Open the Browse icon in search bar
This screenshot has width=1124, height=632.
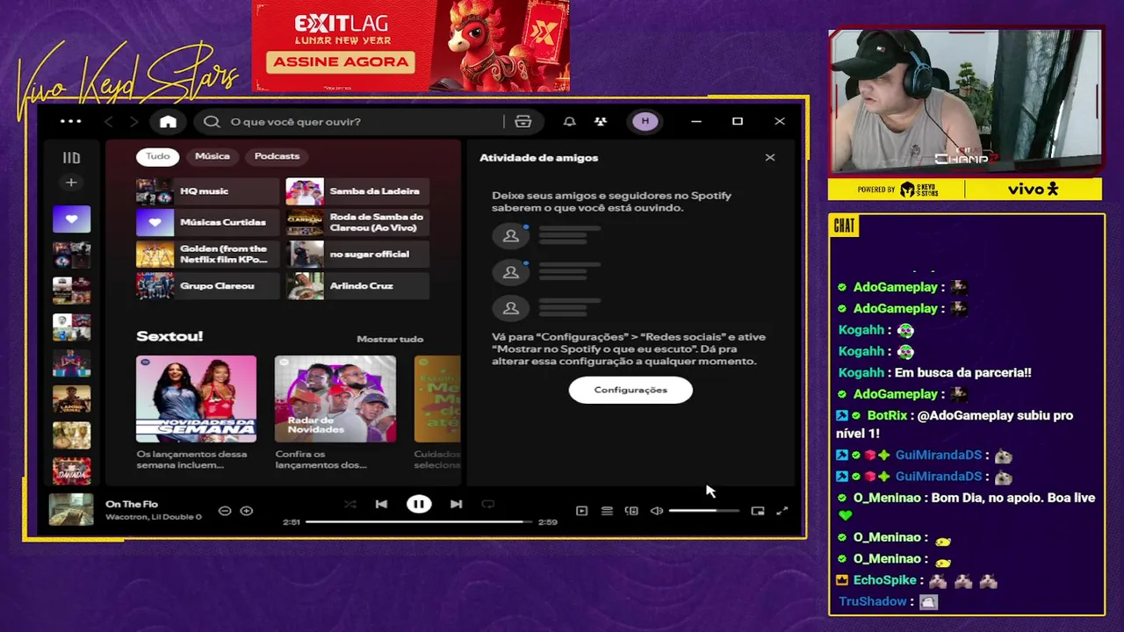tap(522, 122)
